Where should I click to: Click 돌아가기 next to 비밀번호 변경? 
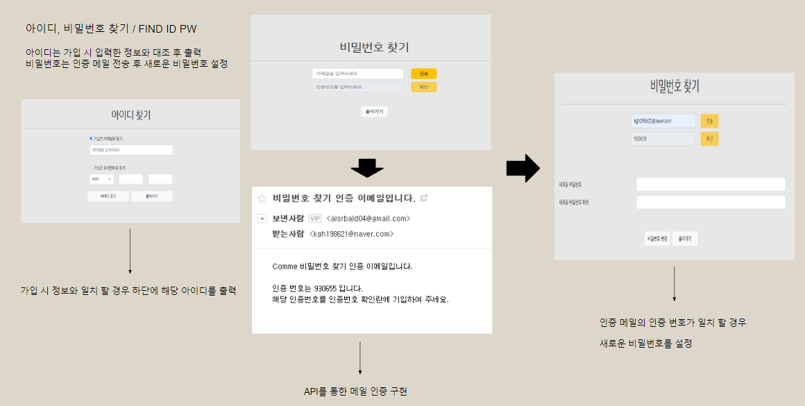point(685,239)
